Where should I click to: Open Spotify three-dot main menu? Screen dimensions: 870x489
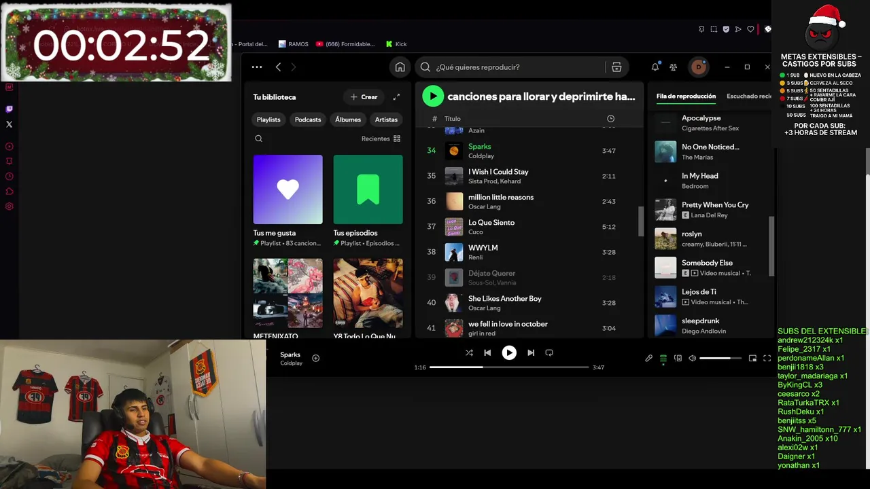pyautogui.click(x=256, y=67)
